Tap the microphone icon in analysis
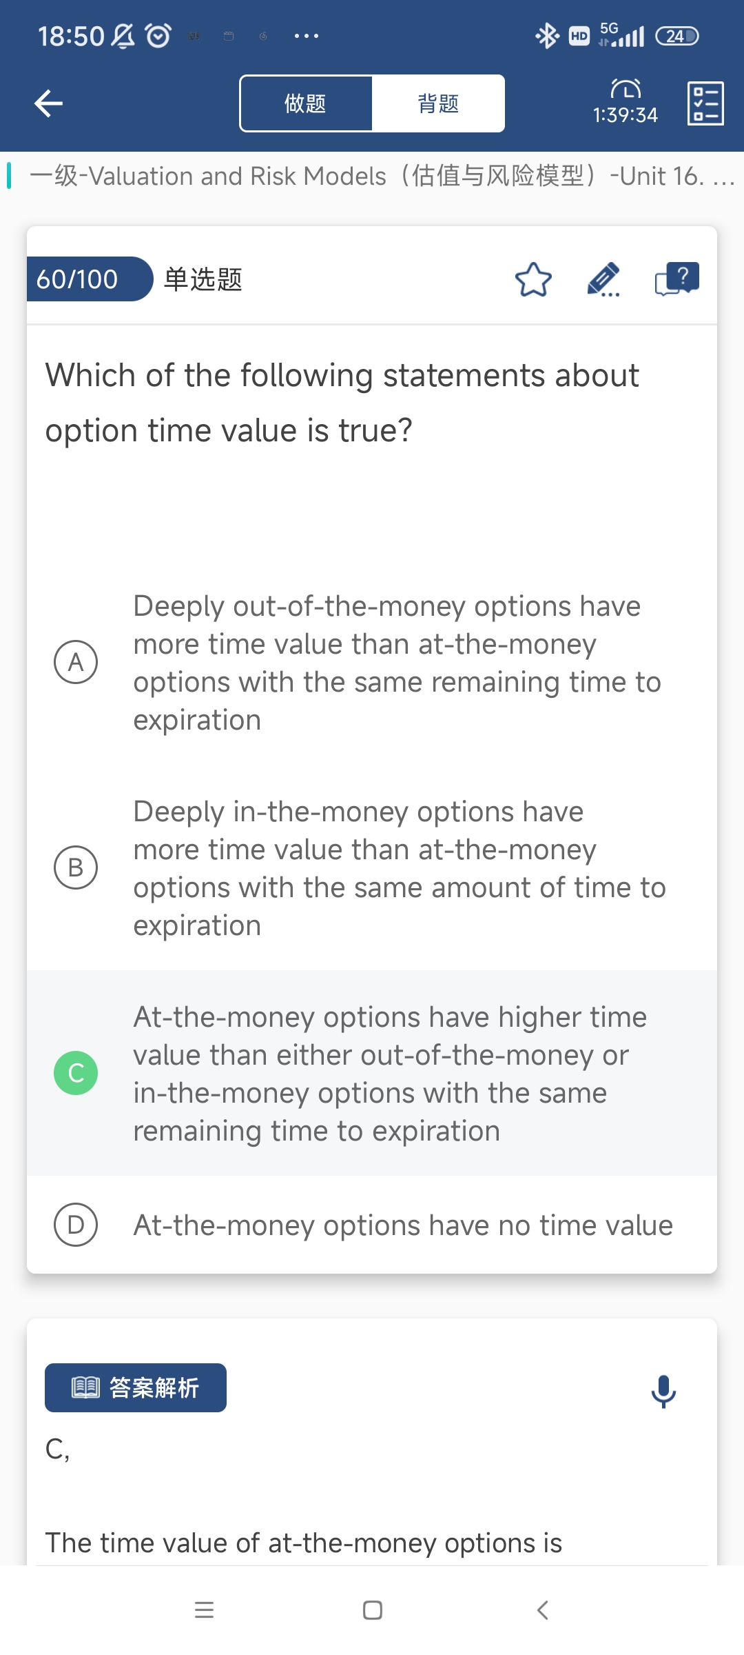 click(663, 1391)
